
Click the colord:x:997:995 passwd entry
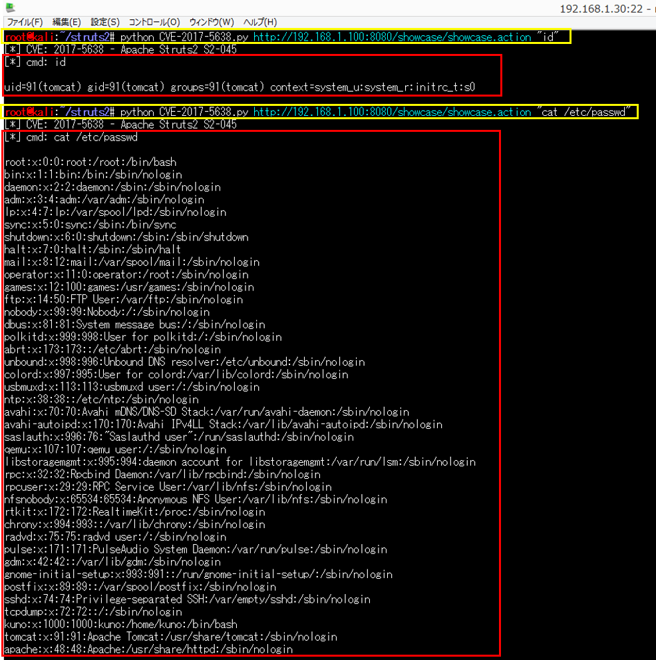point(176,374)
